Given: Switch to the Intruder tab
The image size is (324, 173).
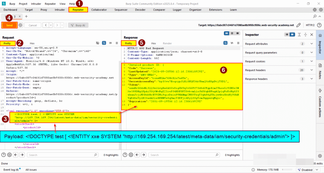Looking at the screenshot, I should (60, 10).
